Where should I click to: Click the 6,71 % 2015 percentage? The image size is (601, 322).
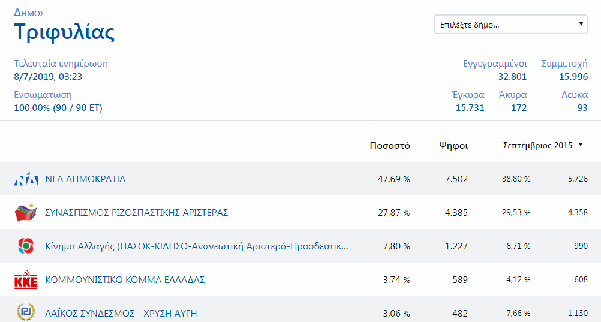pos(518,246)
